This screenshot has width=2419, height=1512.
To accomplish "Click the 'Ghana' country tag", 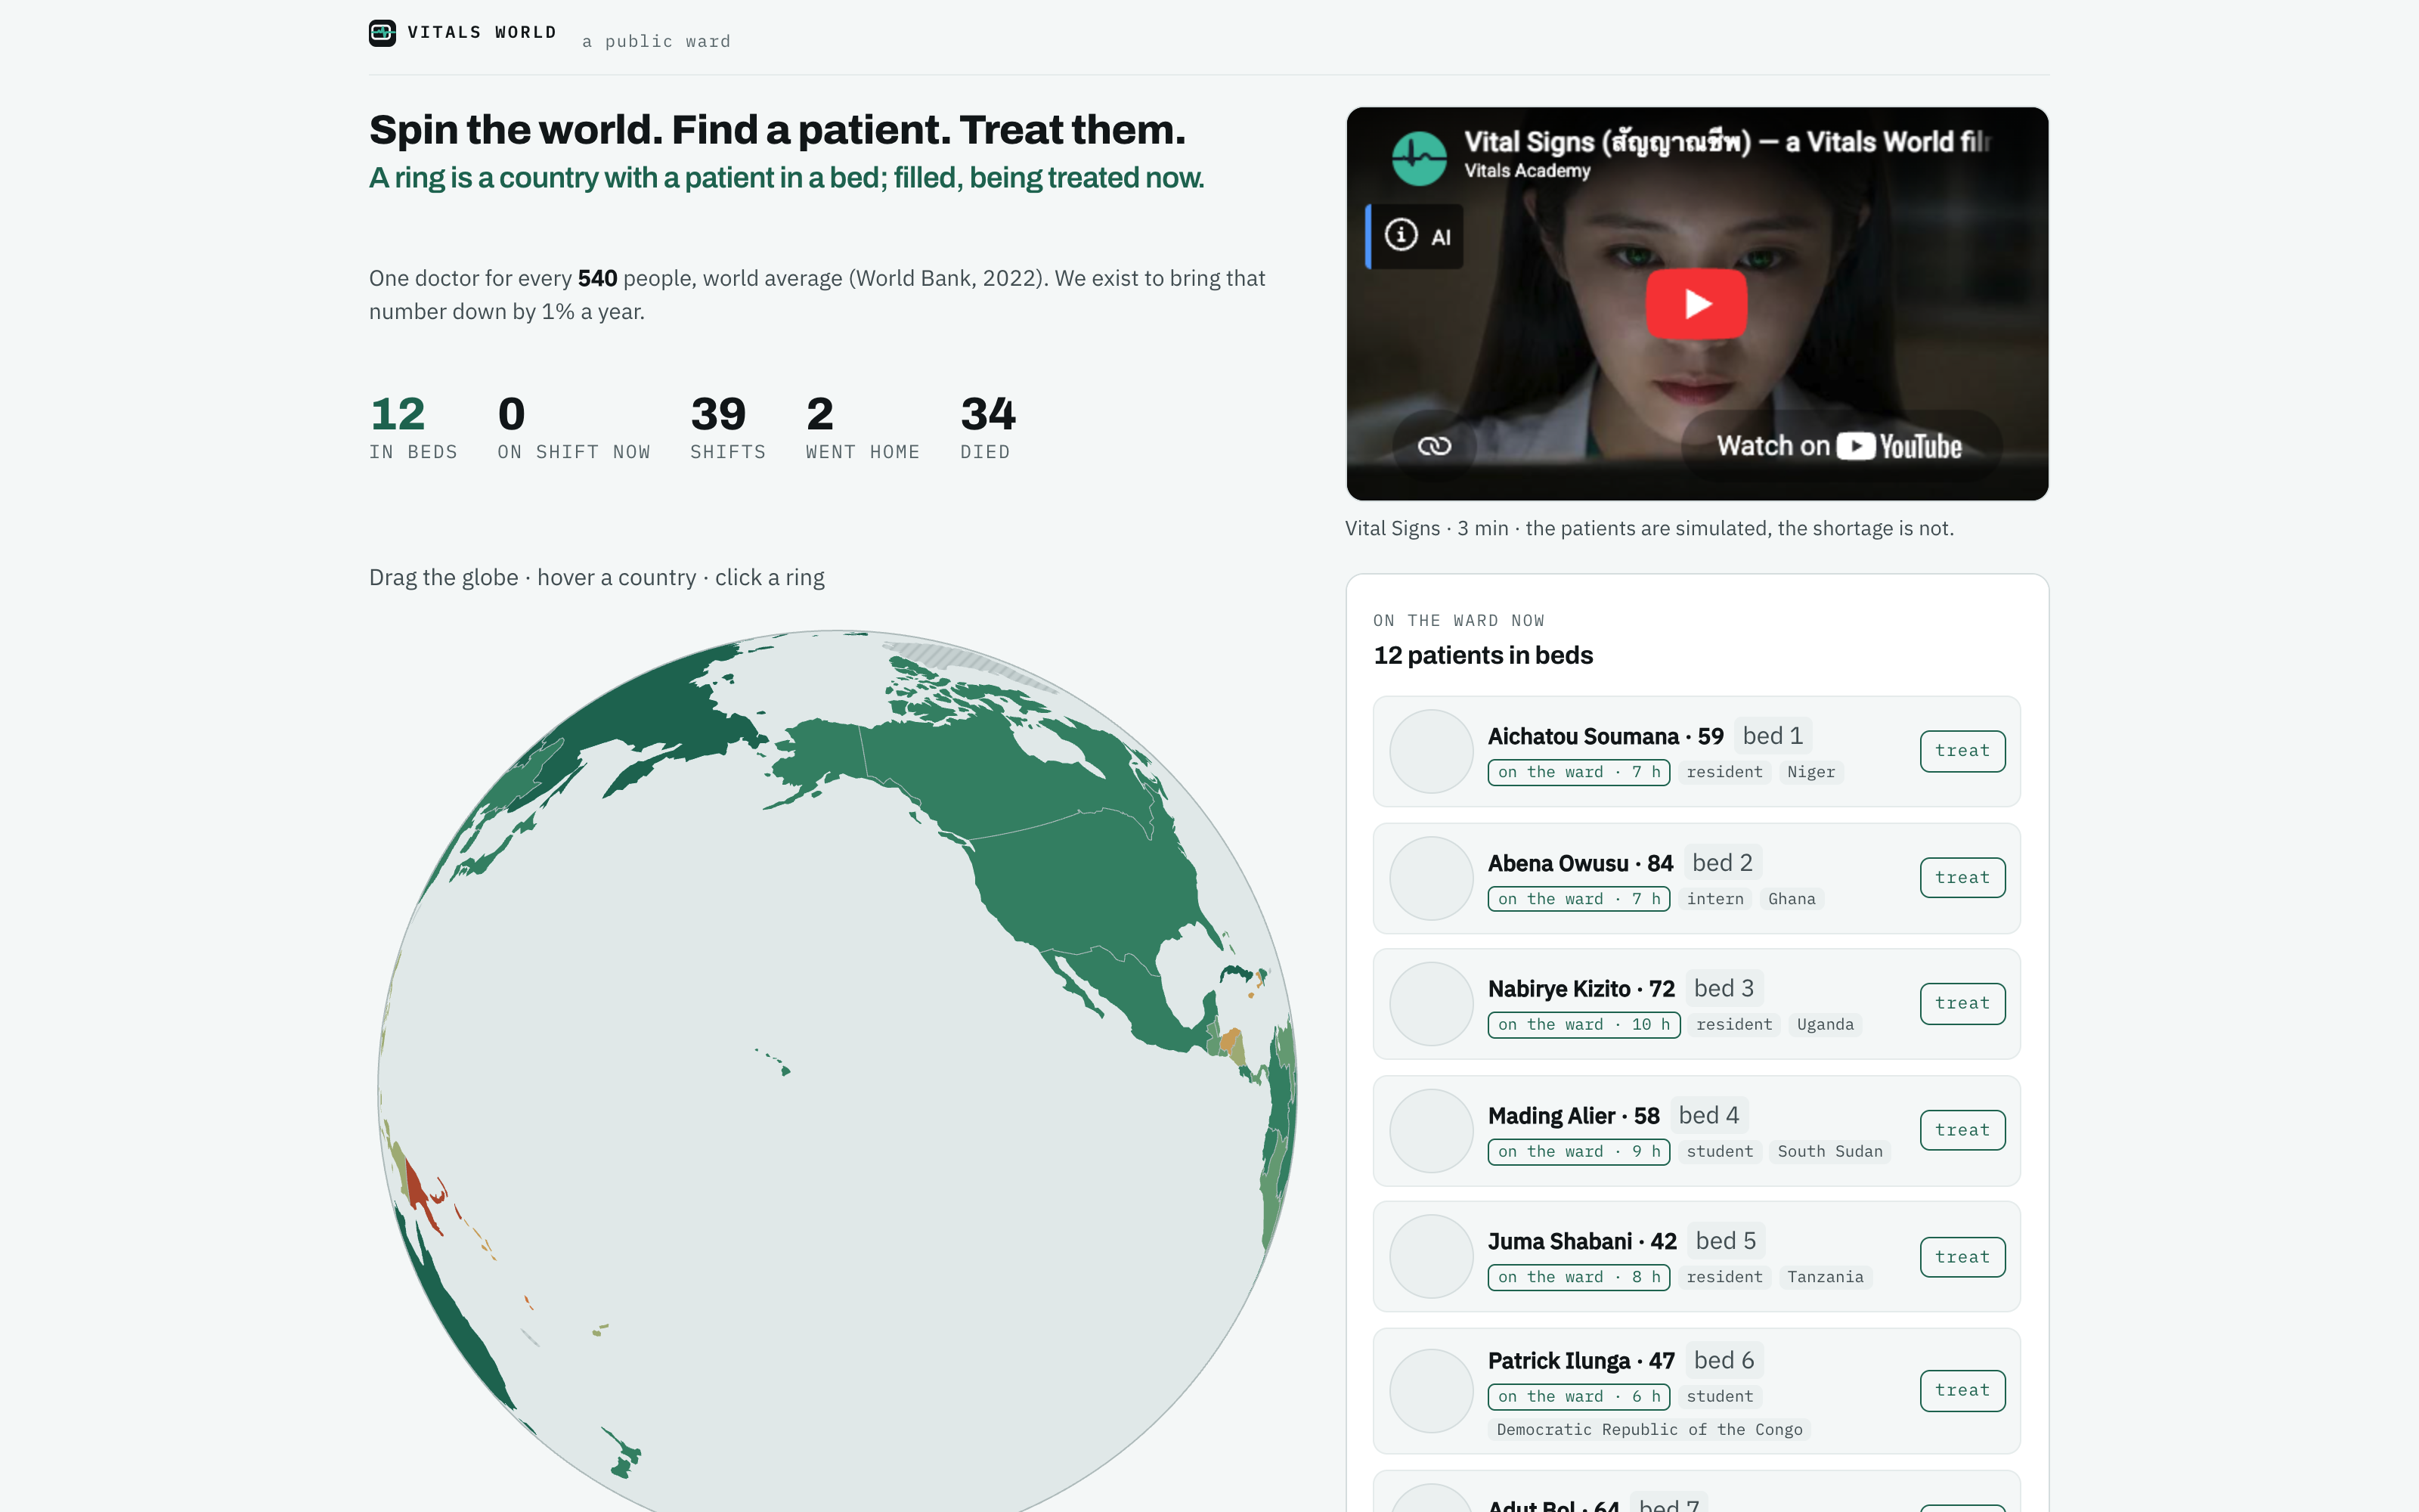I will [x=1792, y=899].
